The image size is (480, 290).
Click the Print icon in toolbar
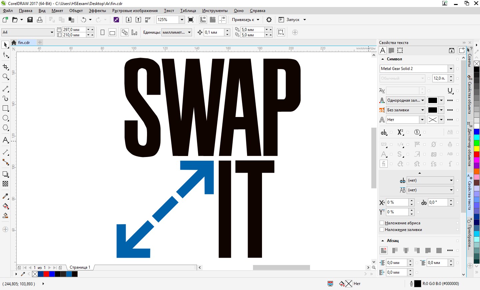[40, 20]
